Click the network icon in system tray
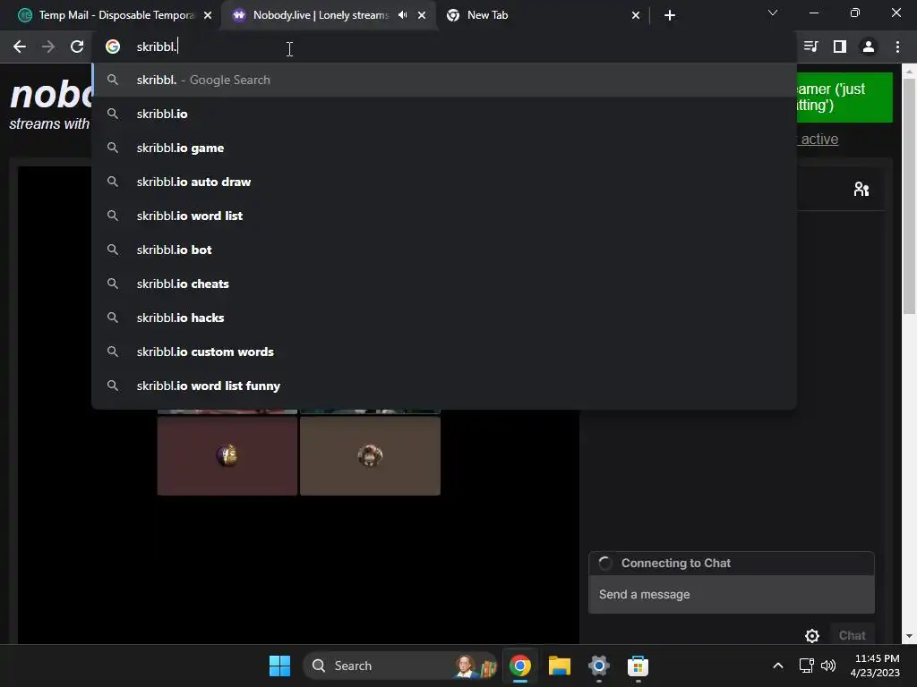 (807, 666)
